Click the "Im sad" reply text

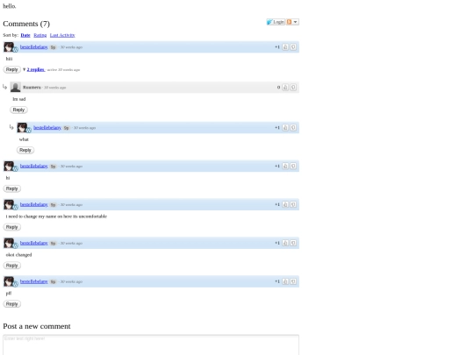pos(19,99)
